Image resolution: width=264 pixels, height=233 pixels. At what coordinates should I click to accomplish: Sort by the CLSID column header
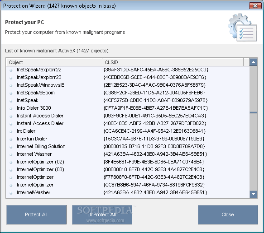(x=173, y=62)
